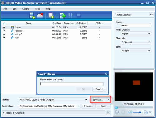Select the 00:02:00 duration cell
This screenshot has height=118, width=156.
click(x=57, y=31)
